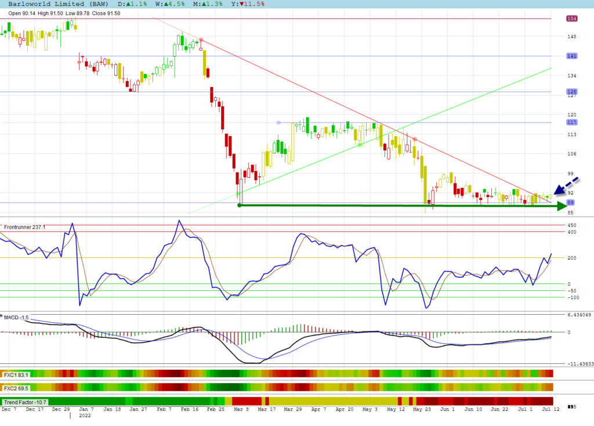Click the 'Feb 7' date label
594x426 pixels.
[164, 409]
